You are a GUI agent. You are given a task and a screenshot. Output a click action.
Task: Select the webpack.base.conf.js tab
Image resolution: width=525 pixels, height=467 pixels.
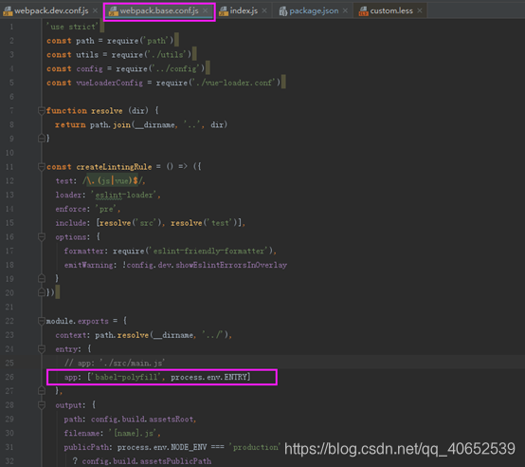click(159, 10)
